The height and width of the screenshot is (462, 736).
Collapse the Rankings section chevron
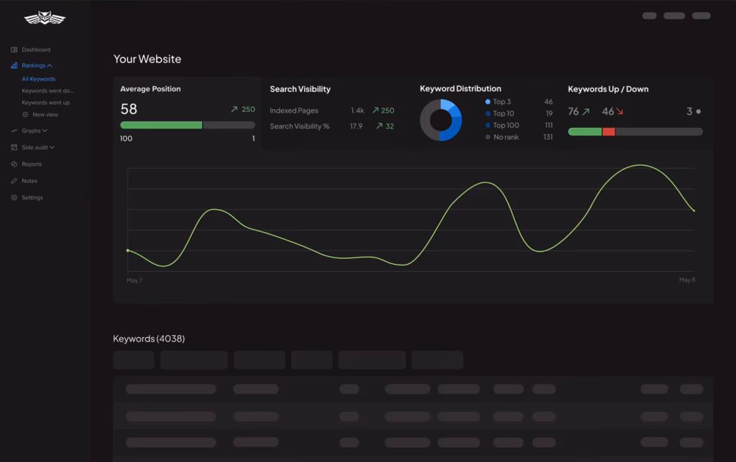click(x=50, y=65)
